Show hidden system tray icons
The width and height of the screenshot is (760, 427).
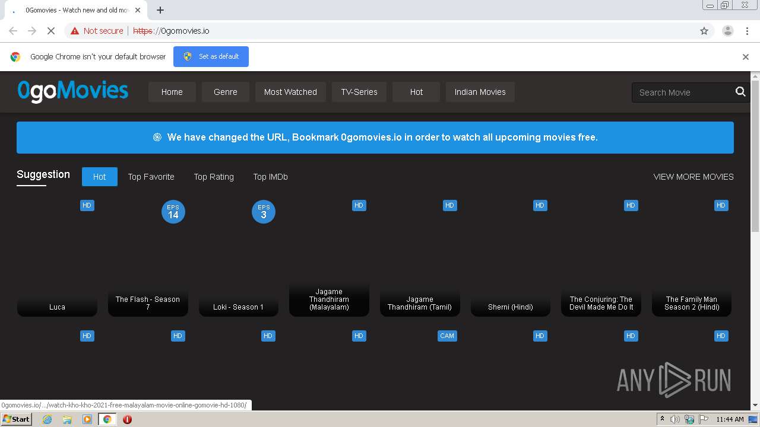click(x=662, y=419)
